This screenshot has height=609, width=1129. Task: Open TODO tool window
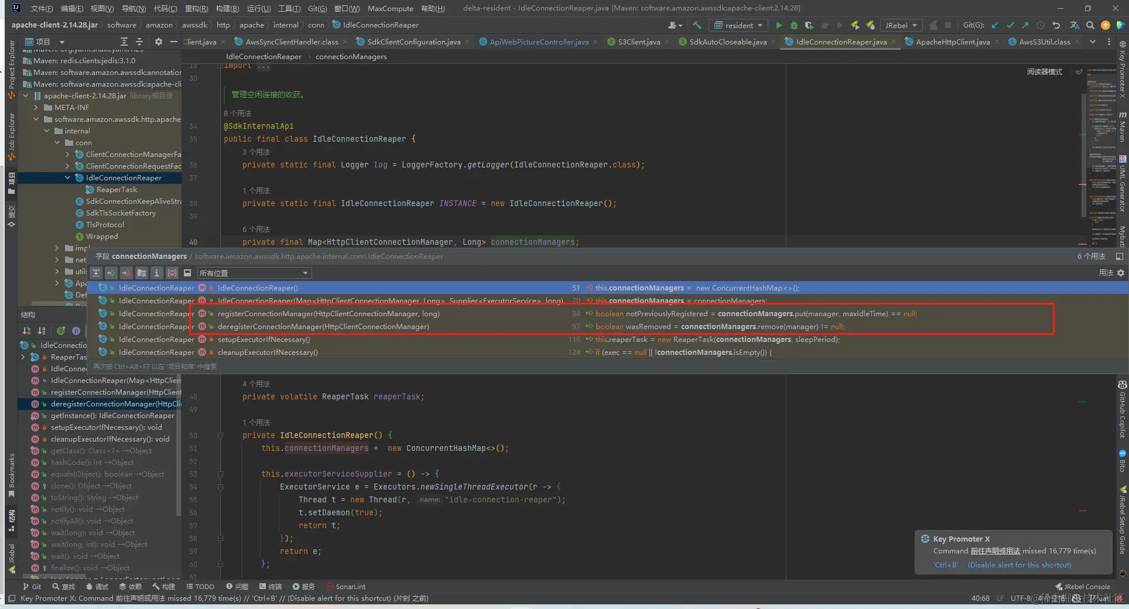pos(200,587)
